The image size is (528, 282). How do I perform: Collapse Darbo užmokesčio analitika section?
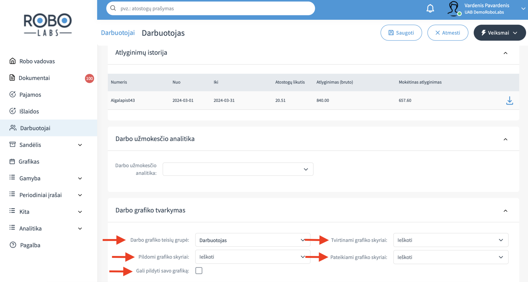(505, 139)
